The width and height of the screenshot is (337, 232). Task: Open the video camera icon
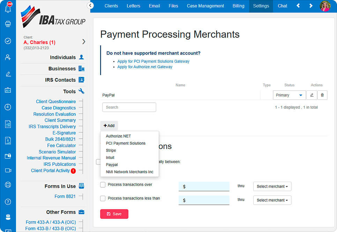click(x=8, y=171)
